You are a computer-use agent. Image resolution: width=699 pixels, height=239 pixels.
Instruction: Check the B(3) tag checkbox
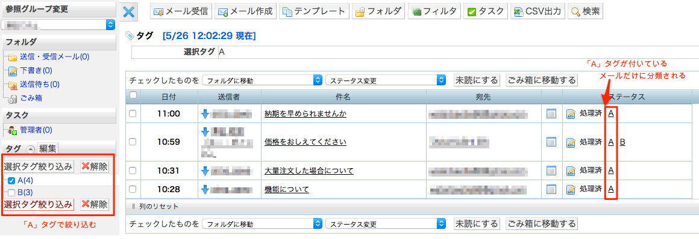tap(12, 193)
